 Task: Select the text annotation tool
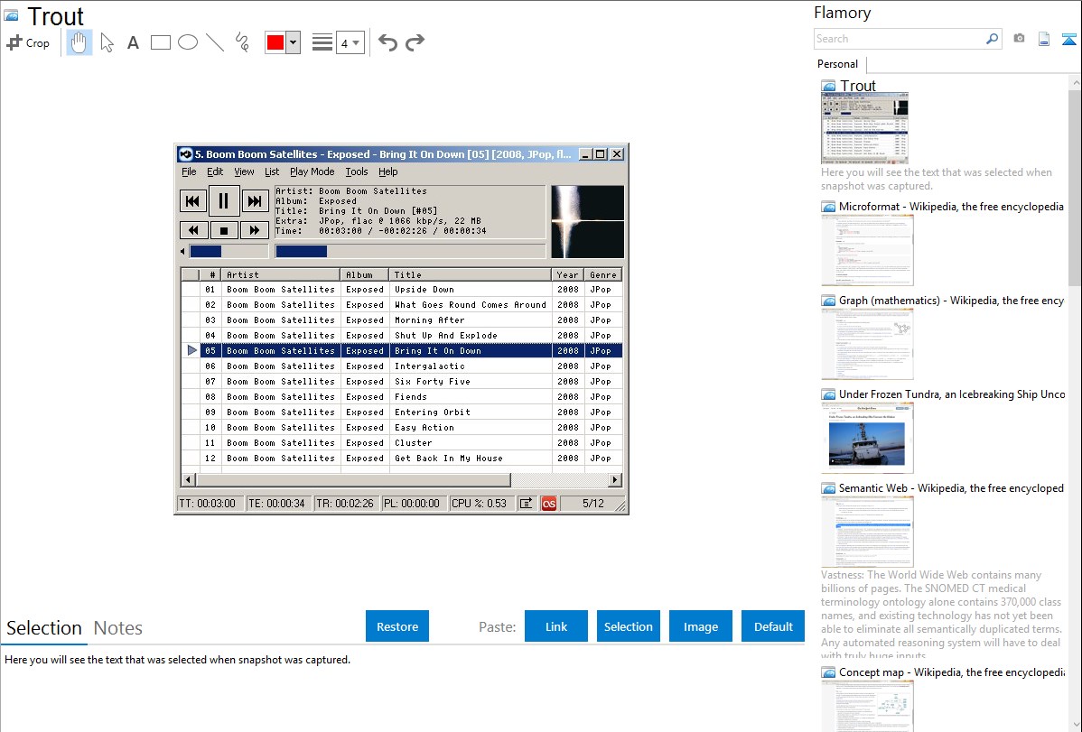click(133, 42)
